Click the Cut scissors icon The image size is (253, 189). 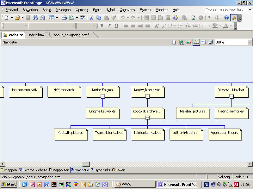(91, 18)
